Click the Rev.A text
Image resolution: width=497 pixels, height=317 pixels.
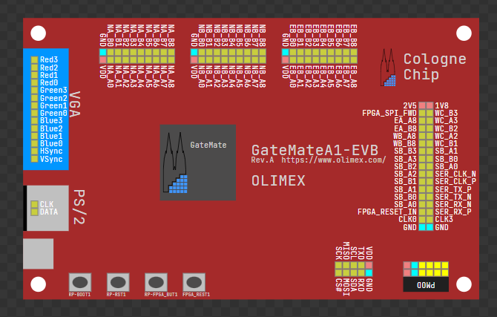pyautogui.click(x=263, y=160)
